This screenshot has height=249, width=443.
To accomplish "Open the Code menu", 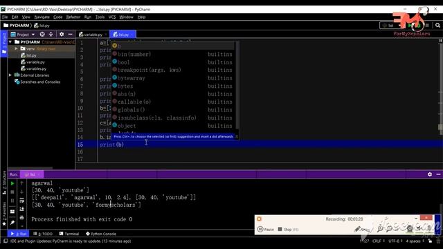I will point(57,17).
